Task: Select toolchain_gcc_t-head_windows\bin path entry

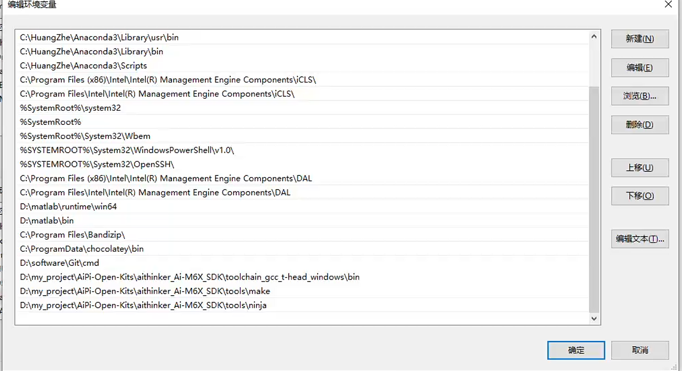Action: tap(302, 277)
